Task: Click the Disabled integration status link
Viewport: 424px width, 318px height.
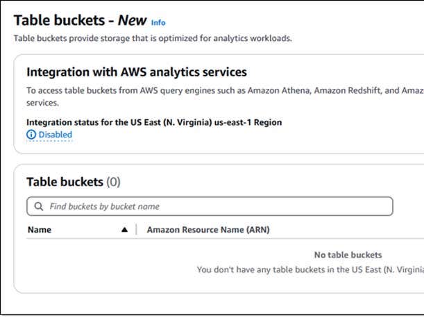Action: [55, 135]
